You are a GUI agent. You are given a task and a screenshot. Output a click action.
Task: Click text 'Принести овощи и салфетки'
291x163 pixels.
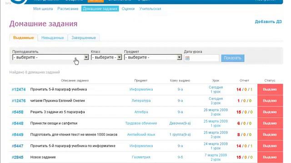pos(54,123)
